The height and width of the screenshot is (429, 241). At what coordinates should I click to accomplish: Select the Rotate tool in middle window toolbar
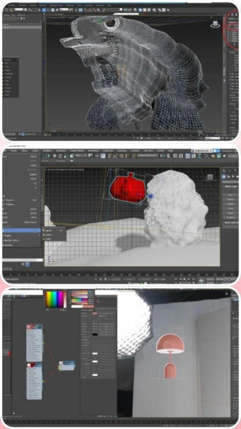tap(60, 156)
